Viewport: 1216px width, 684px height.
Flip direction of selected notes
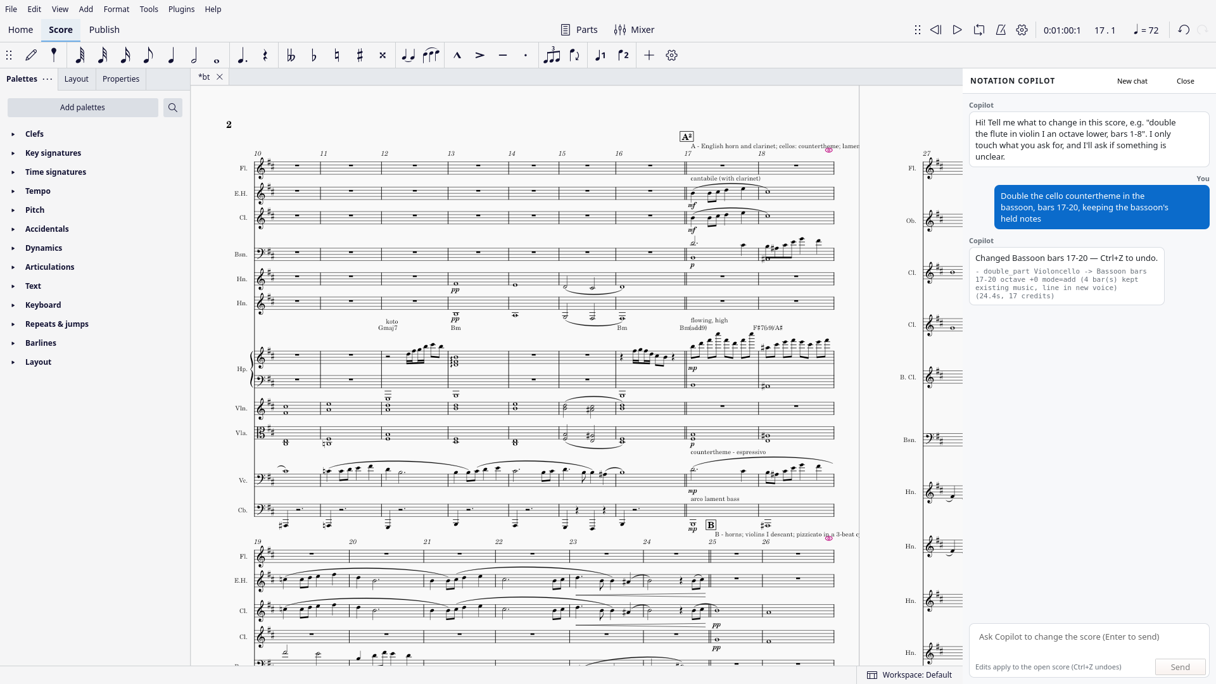coord(574,56)
